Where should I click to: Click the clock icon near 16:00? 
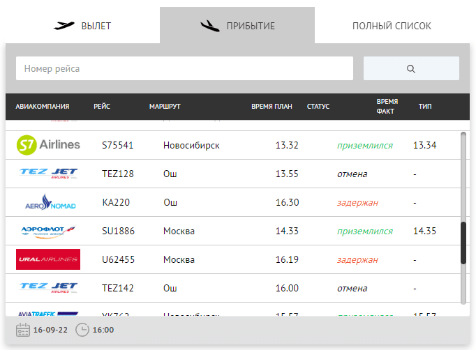[x=82, y=330]
